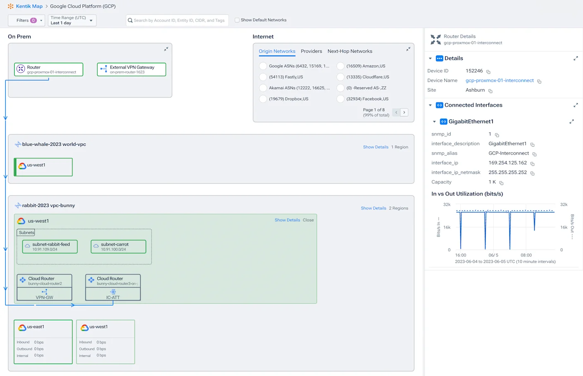Viewport: 583px width, 376px height.
Task: Click the search by Account ID input field
Action: click(177, 20)
